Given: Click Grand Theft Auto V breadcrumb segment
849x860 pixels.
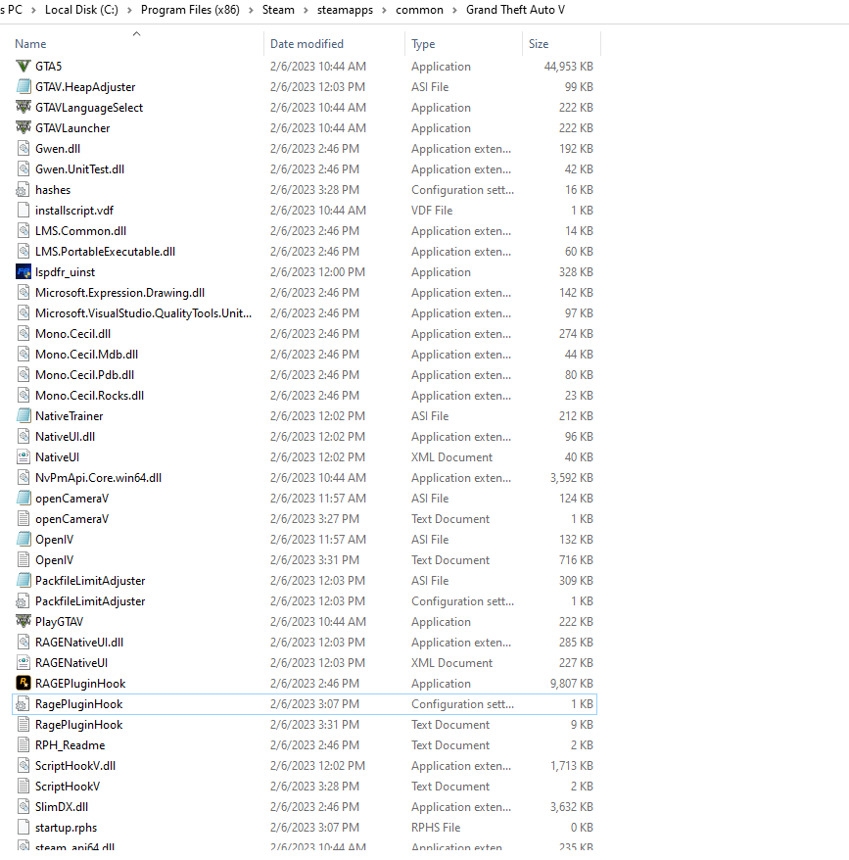Looking at the screenshot, I should coord(515,10).
